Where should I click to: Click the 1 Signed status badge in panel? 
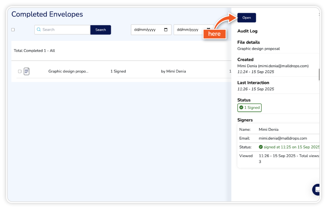pos(249,108)
